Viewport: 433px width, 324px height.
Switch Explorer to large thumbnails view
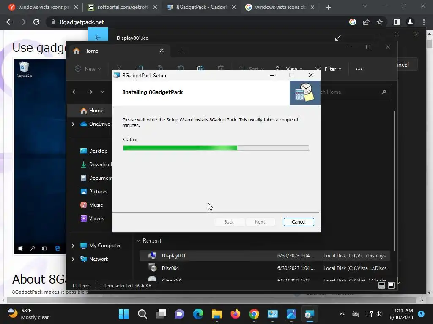tap(391, 285)
